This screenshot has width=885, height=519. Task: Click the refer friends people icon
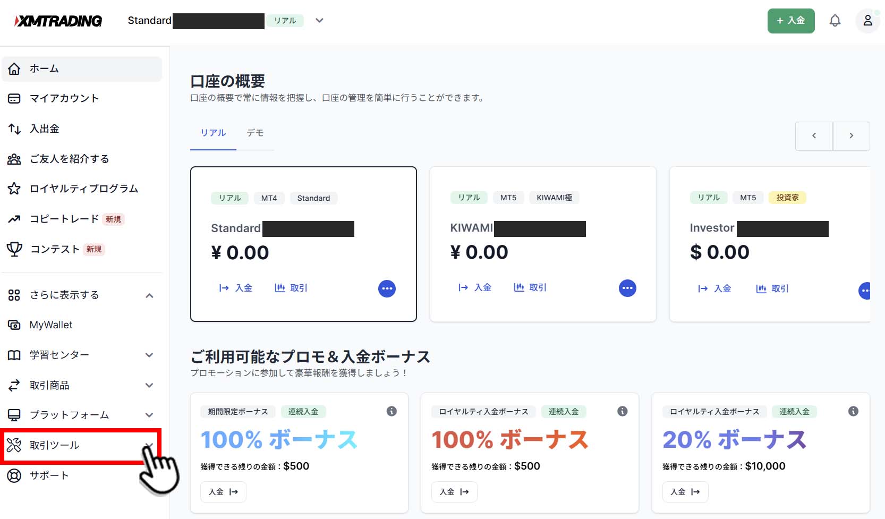tap(14, 159)
